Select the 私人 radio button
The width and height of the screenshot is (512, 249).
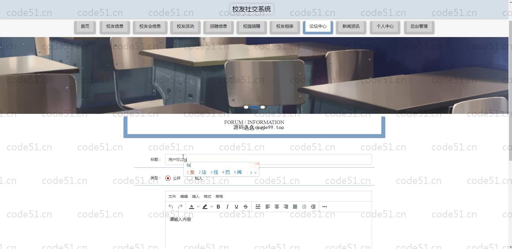190,178
